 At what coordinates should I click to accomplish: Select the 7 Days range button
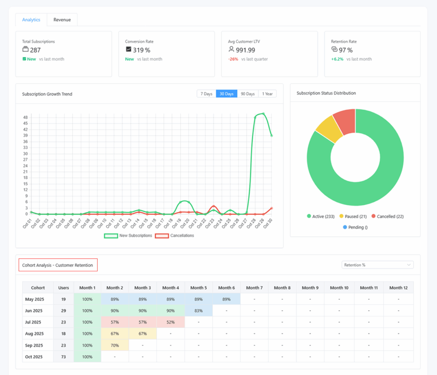click(206, 94)
